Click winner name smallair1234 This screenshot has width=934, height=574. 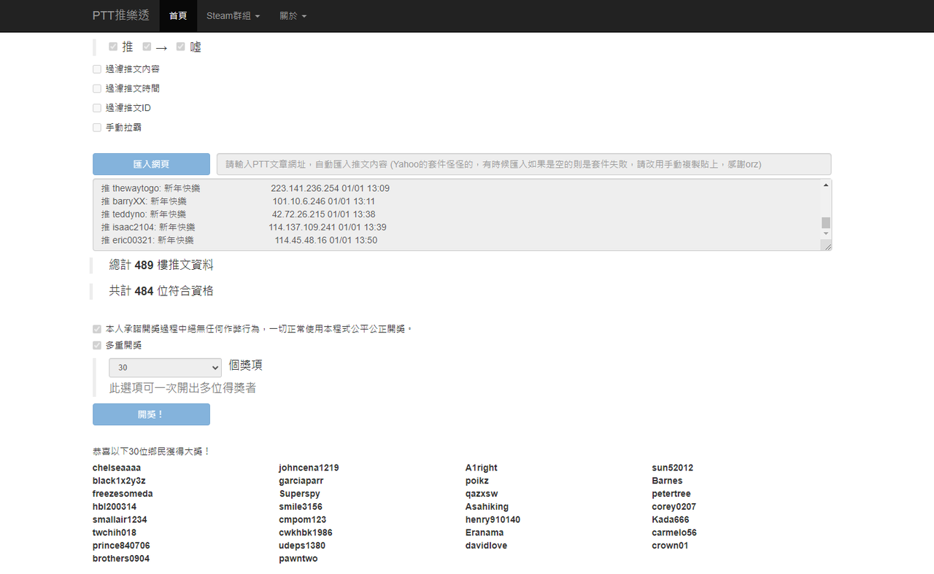tap(120, 520)
